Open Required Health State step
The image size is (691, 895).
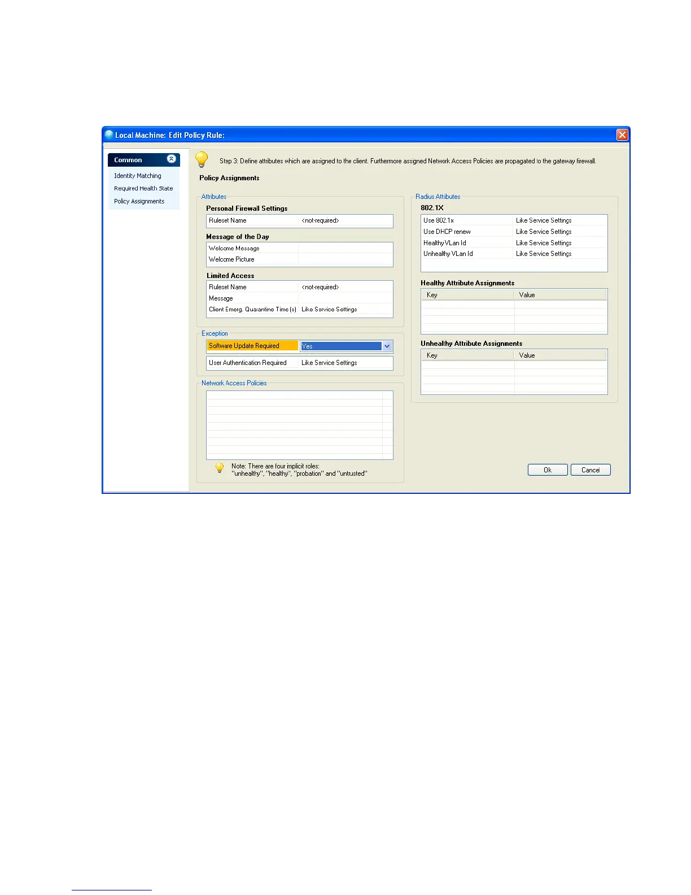click(x=143, y=189)
